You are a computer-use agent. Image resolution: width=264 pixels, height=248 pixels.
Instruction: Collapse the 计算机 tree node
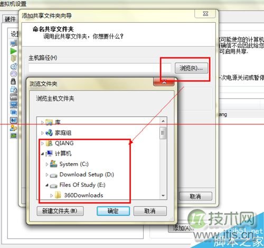pos(42,154)
